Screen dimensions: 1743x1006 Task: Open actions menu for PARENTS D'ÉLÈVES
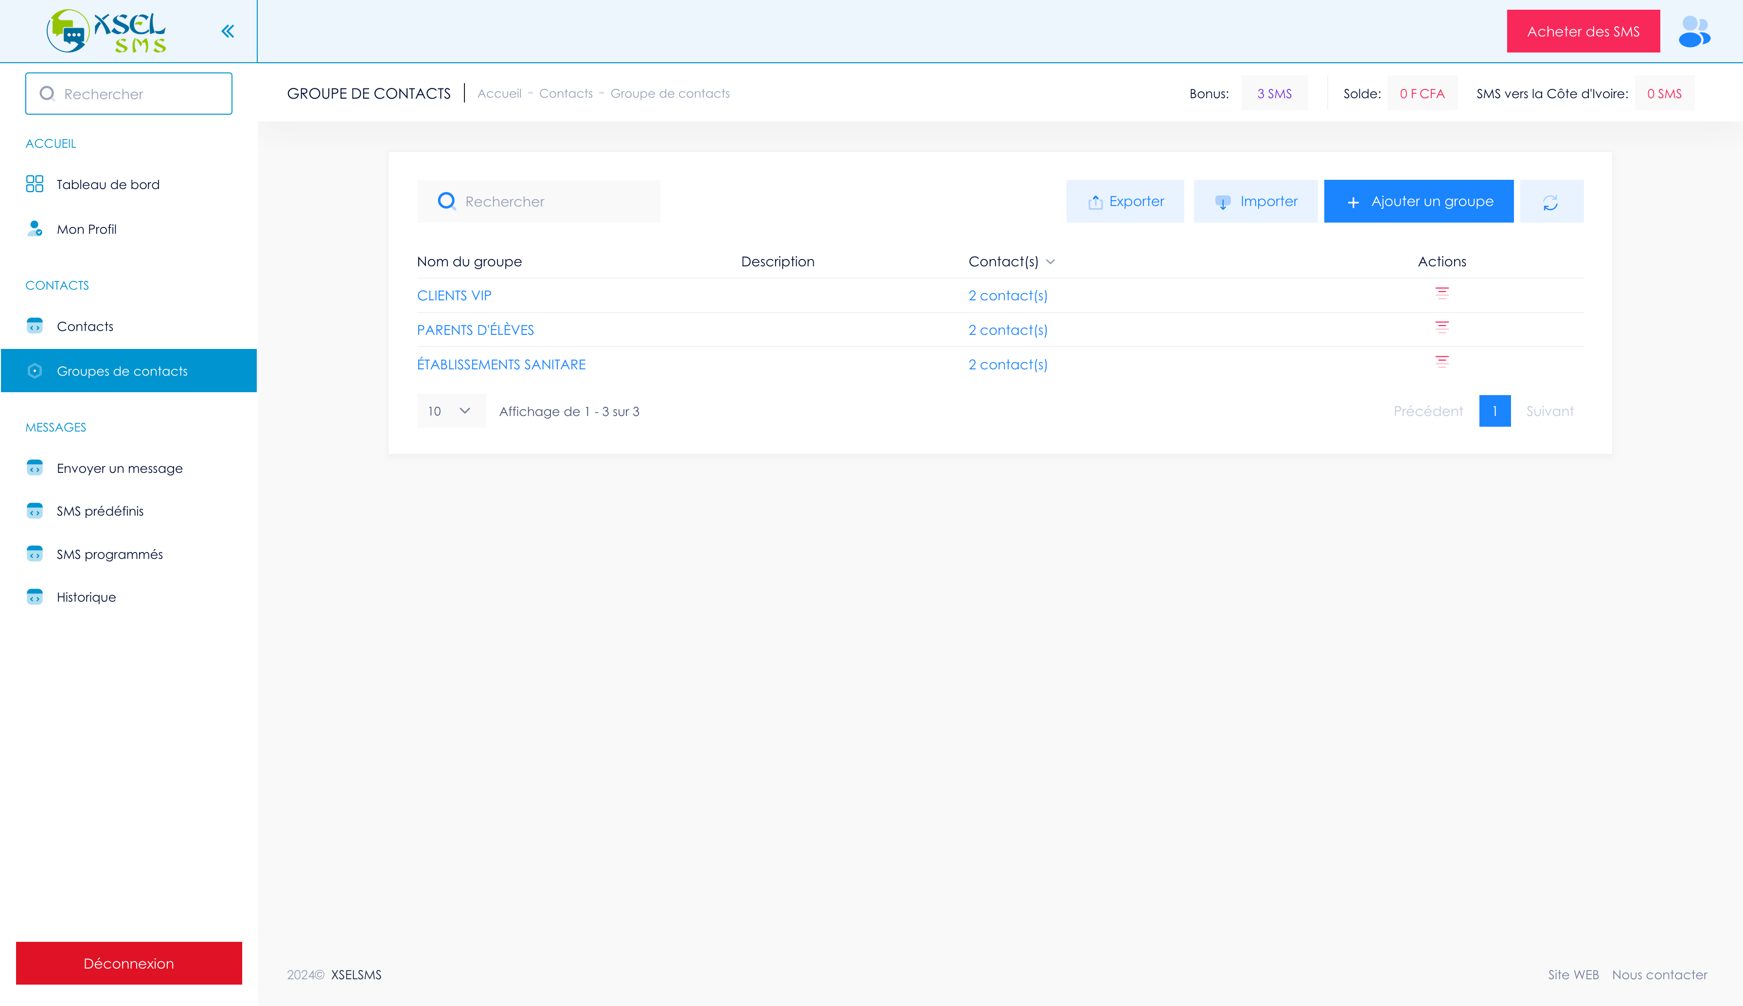1441,328
